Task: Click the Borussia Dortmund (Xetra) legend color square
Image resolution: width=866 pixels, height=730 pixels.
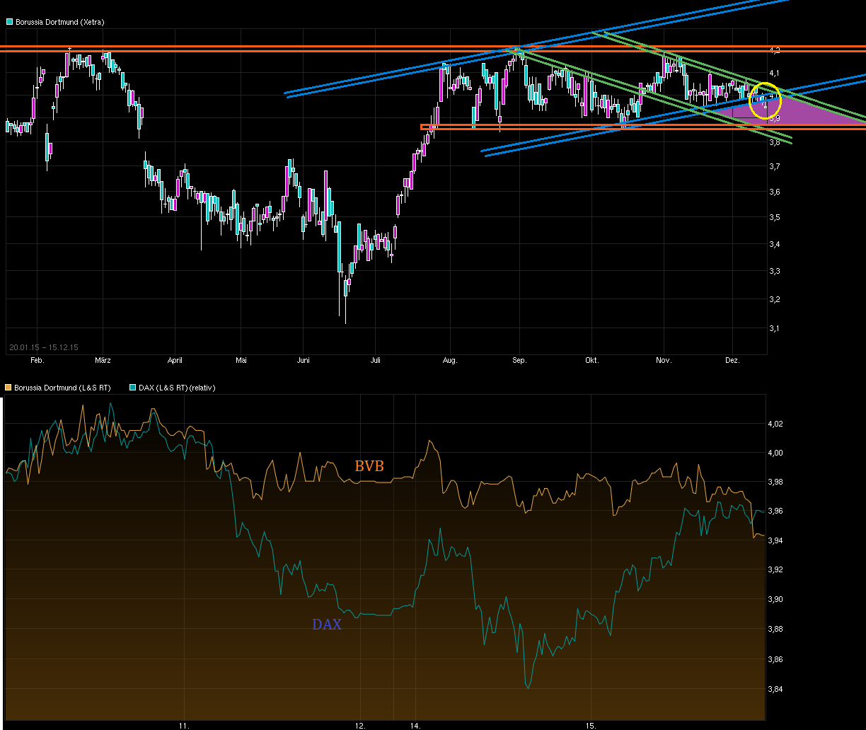Action: pos(9,23)
